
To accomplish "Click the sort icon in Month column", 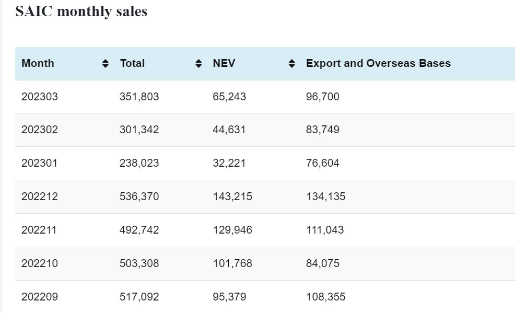I will tap(106, 64).
